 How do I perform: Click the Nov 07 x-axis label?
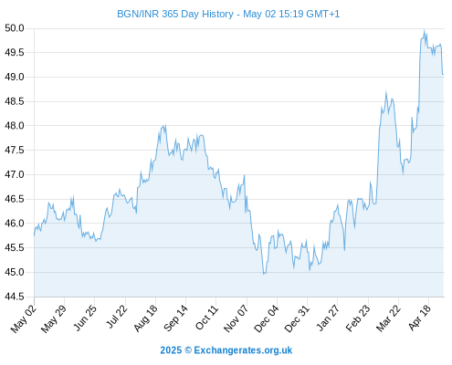tap(236, 318)
